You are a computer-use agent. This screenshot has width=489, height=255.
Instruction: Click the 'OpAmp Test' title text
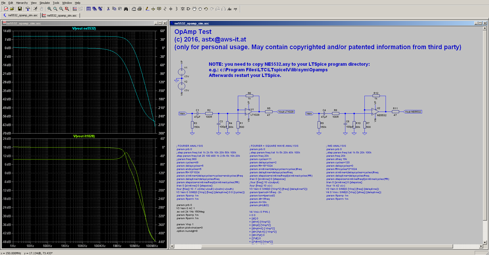(193, 32)
